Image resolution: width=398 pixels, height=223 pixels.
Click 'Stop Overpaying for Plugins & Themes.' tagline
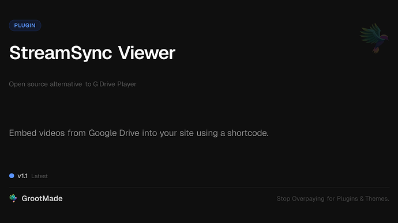pos(333,199)
